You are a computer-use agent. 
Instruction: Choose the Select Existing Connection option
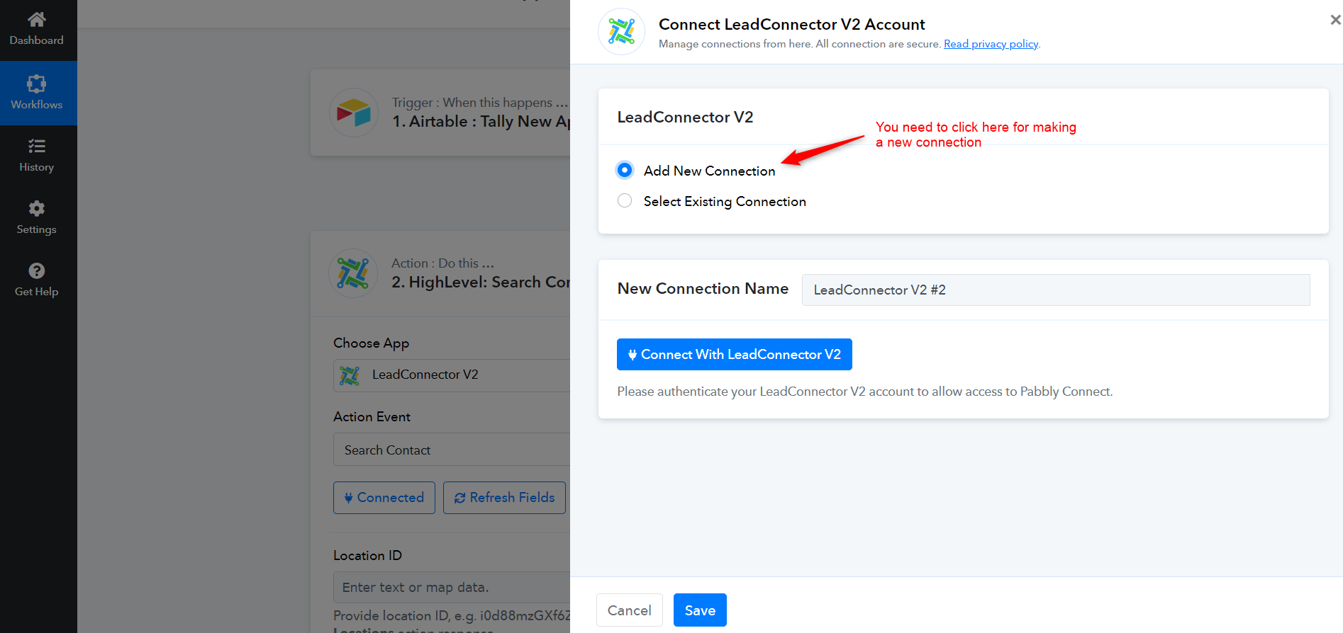[625, 201]
